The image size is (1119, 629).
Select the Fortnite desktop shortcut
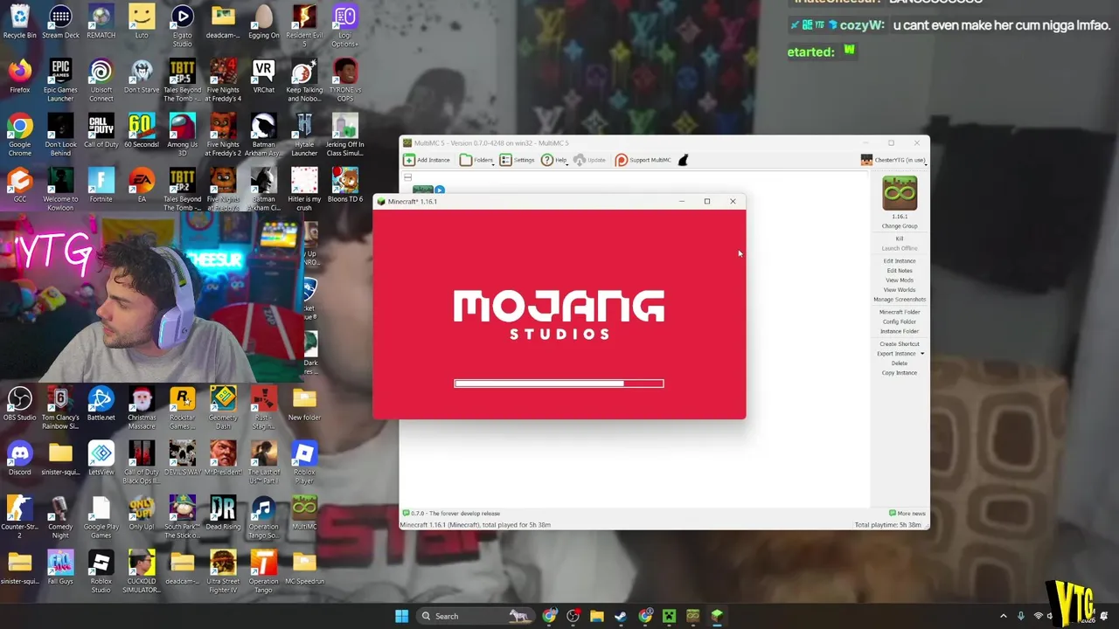coord(101,186)
